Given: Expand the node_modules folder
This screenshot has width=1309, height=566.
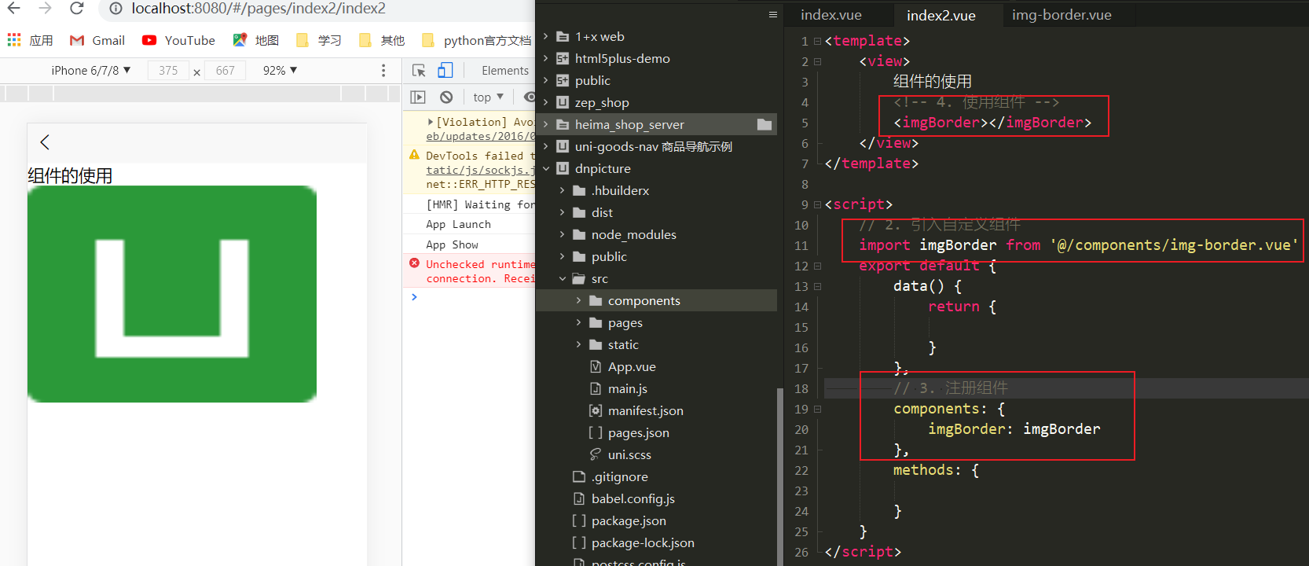Looking at the screenshot, I should [x=562, y=234].
